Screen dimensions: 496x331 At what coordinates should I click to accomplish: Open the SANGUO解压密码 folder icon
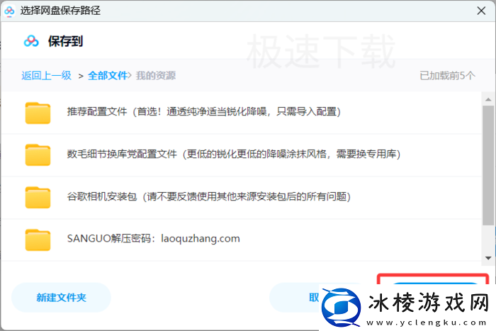[x=38, y=240]
